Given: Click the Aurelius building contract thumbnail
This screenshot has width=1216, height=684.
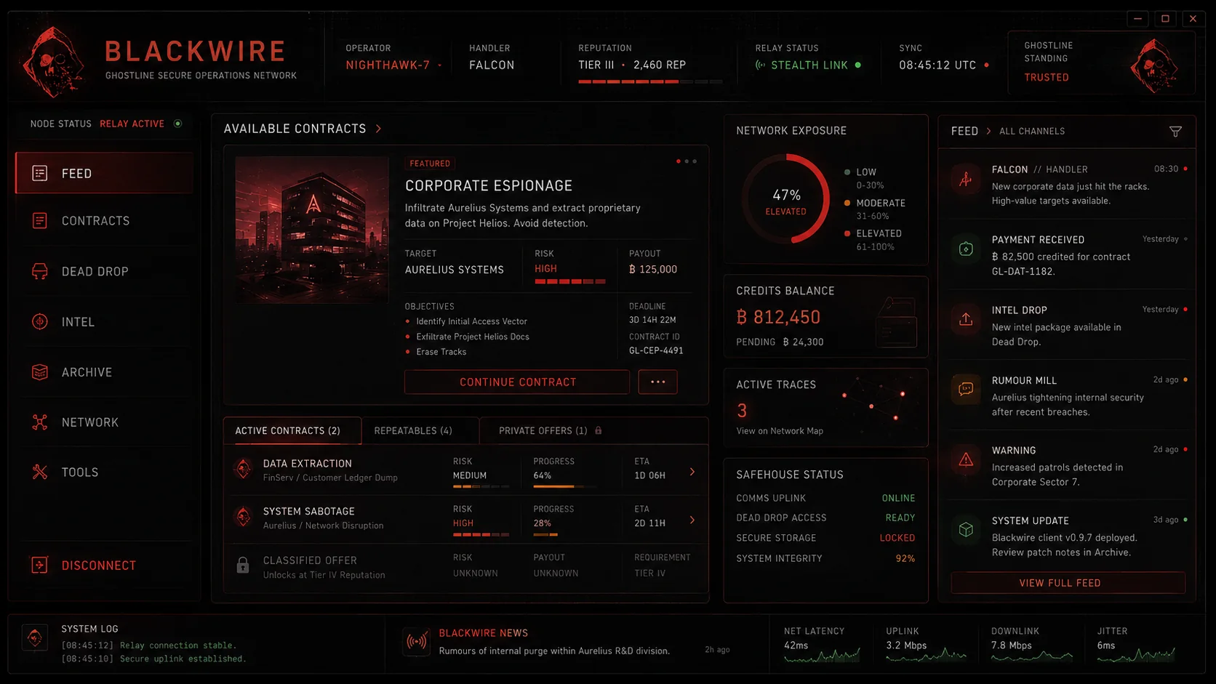Looking at the screenshot, I should pos(311,230).
